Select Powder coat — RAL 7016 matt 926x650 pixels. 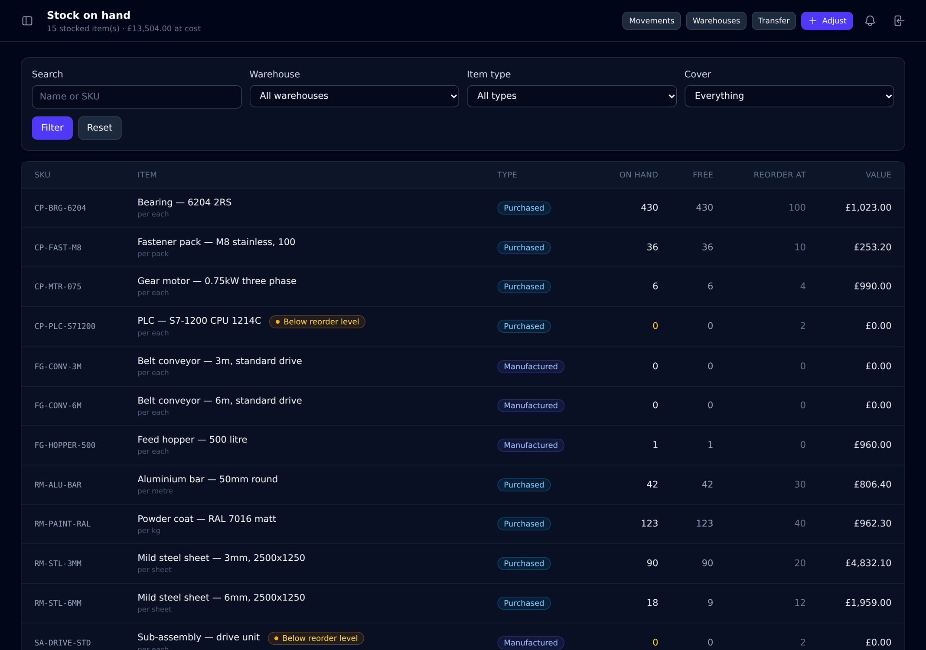[207, 519]
